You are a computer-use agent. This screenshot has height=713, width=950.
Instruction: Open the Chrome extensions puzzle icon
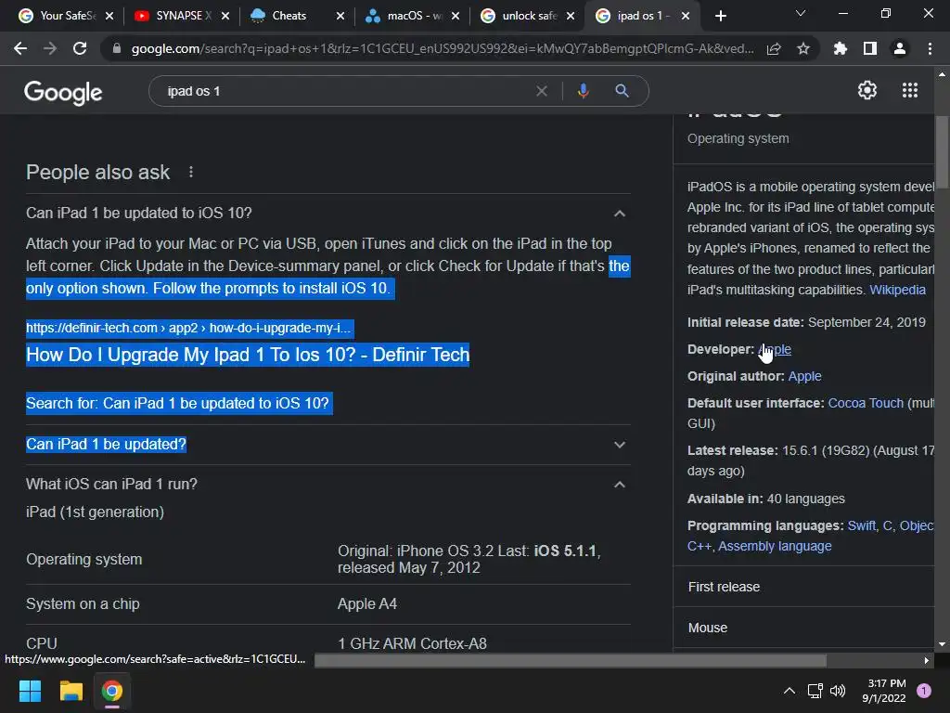[x=841, y=48]
